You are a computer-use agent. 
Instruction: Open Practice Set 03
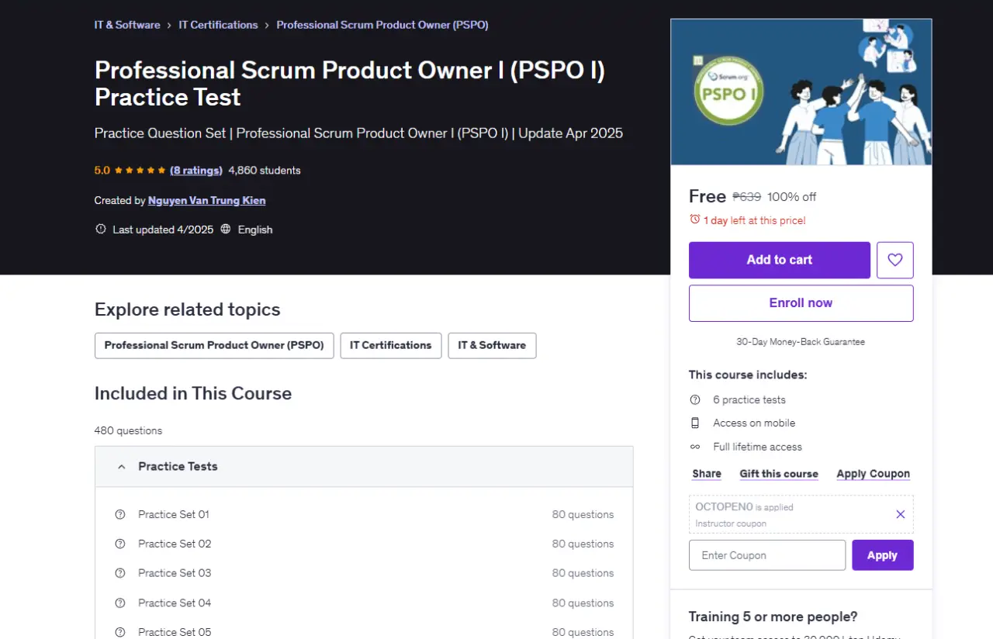[x=175, y=573]
